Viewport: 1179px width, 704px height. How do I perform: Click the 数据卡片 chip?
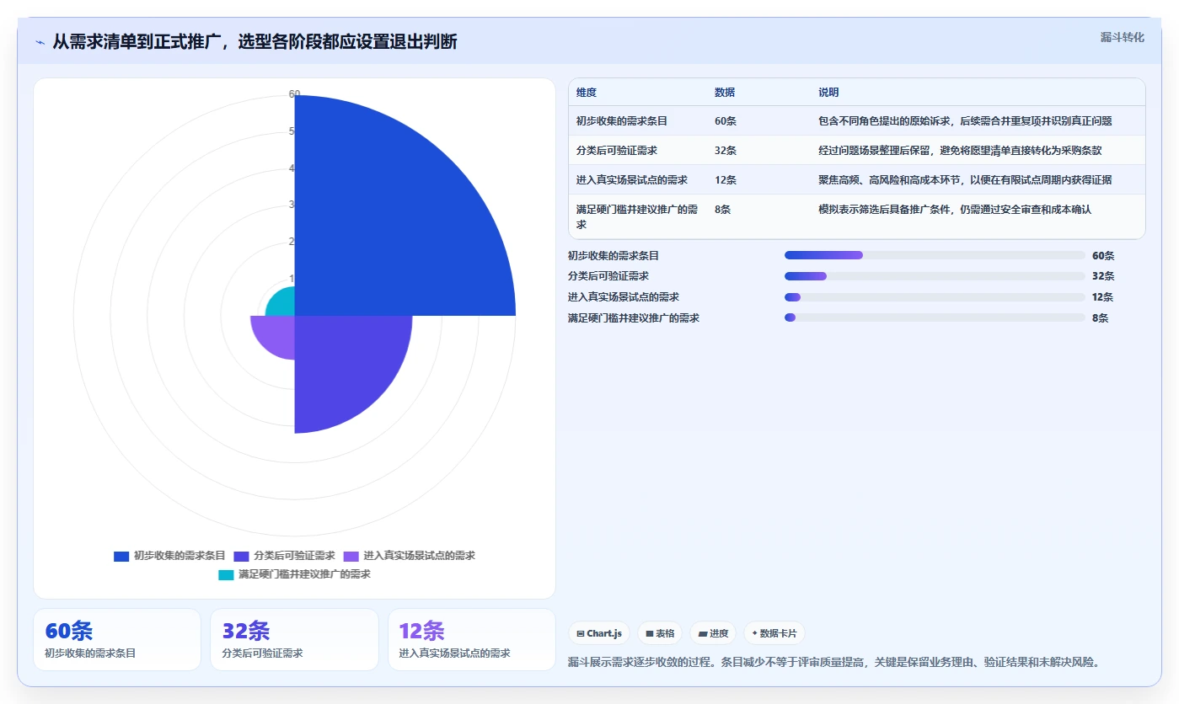pyautogui.click(x=774, y=633)
